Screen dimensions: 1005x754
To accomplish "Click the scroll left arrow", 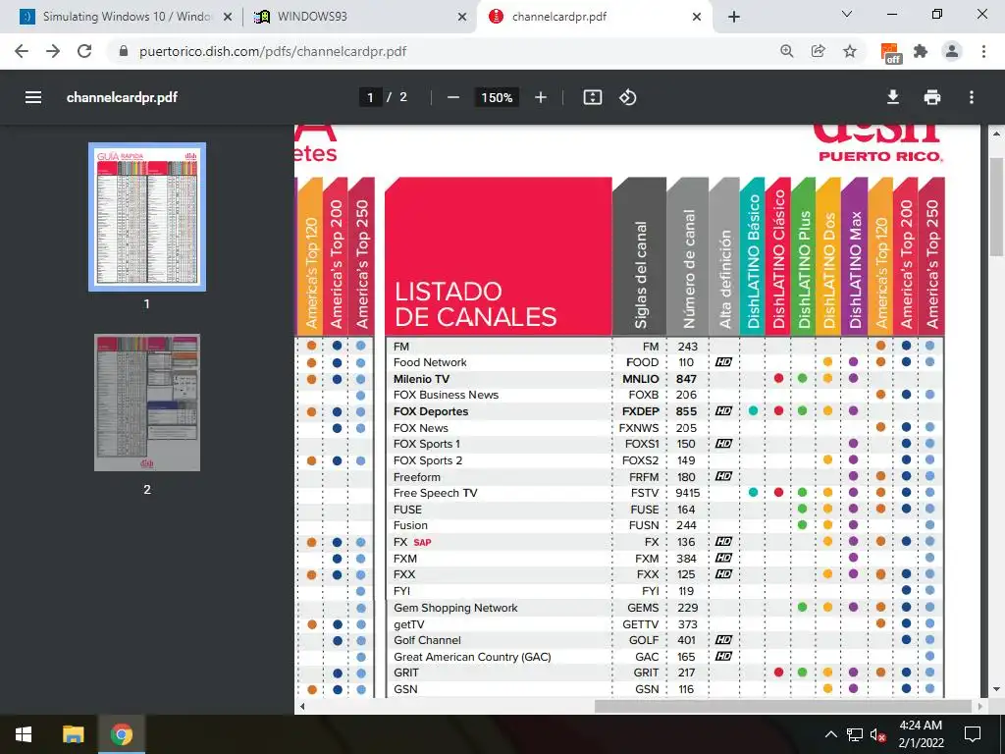I will coord(302,707).
